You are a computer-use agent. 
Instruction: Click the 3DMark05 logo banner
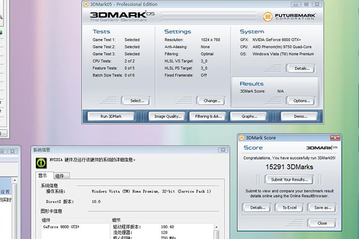[x=123, y=16]
